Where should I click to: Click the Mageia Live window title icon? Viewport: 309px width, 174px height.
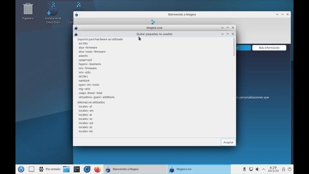[76, 28]
